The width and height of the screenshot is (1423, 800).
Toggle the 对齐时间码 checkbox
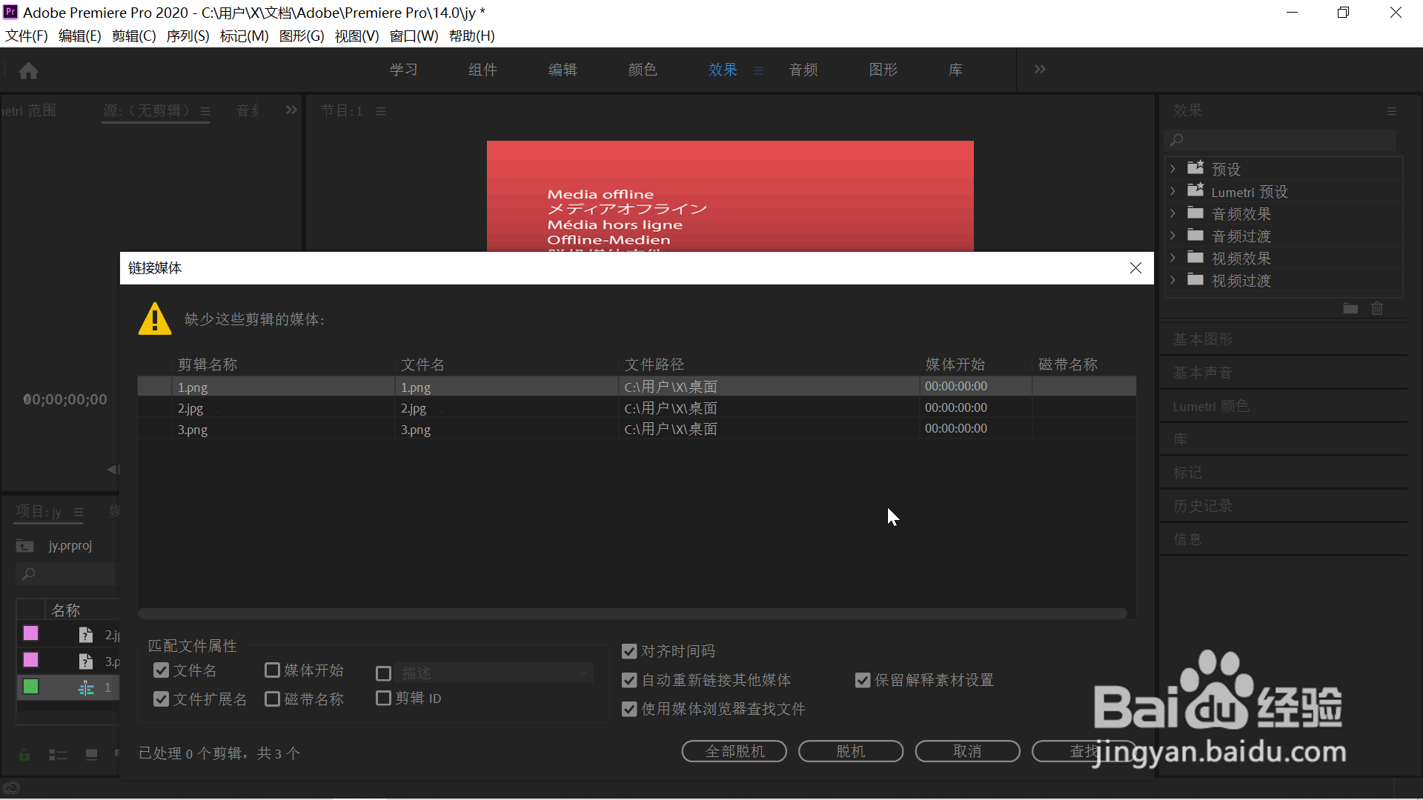[x=629, y=651]
